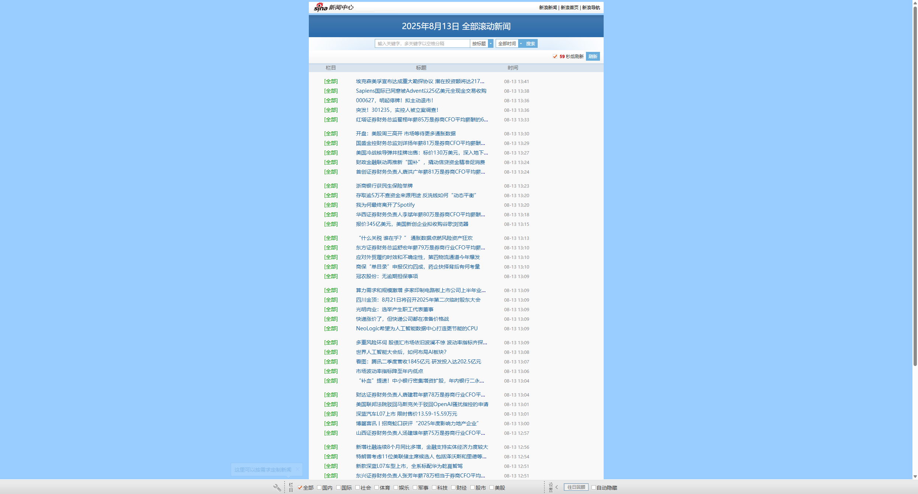Check the 全部 category checkbox

point(300,487)
